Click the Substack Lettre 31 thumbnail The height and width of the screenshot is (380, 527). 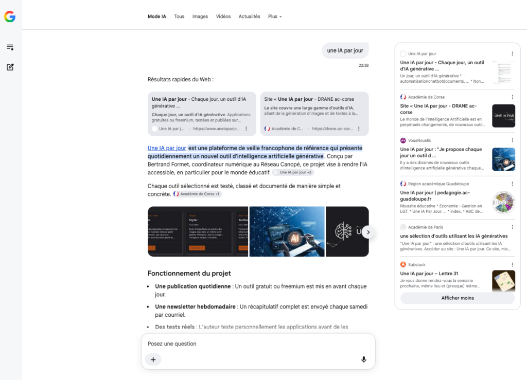point(503,281)
